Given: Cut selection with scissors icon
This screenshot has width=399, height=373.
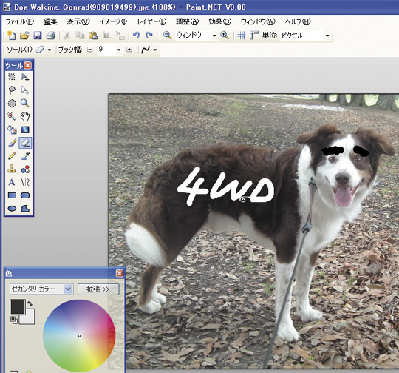Looking at the screenshot, I should coord(67,36).
